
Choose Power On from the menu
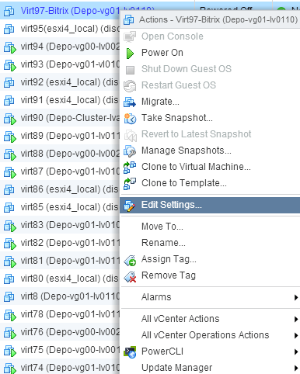point(211,53)
